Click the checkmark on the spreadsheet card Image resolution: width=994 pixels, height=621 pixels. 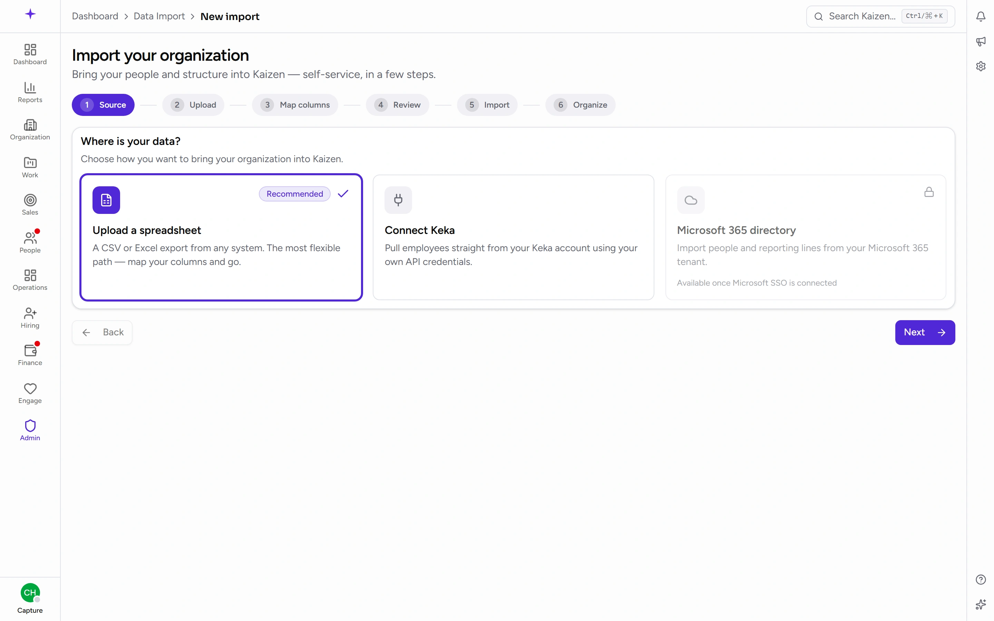(343, 194)
